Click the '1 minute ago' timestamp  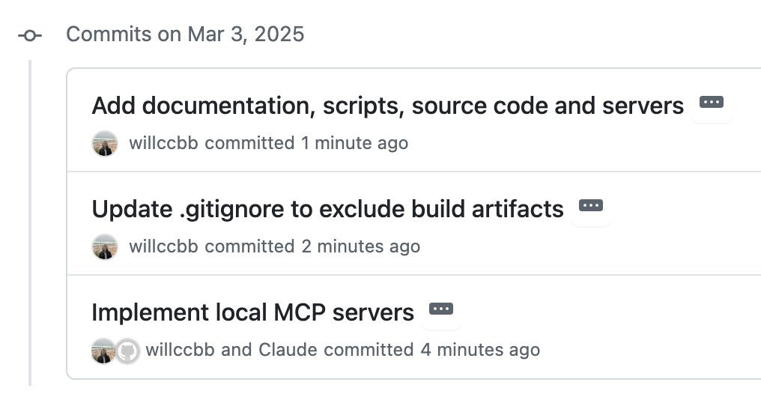[x=355, y=143]
